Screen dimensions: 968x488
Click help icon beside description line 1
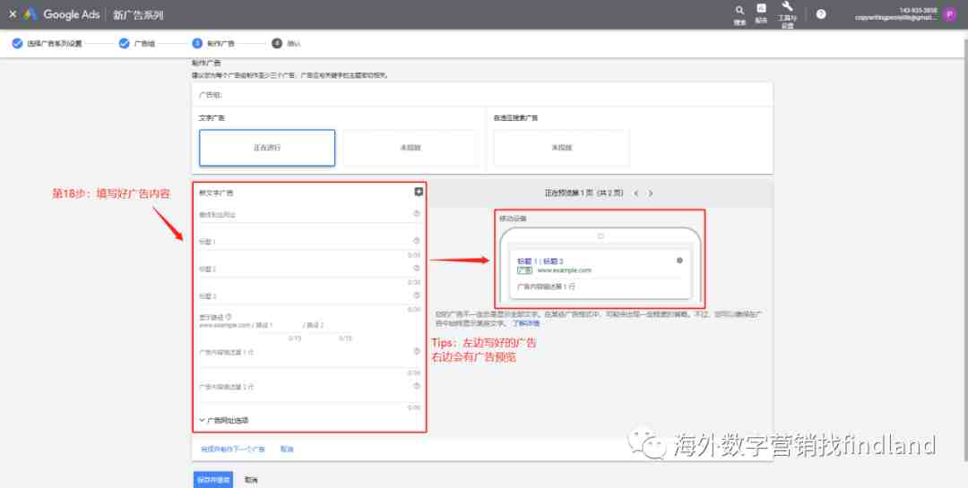[x=417, y=351]
